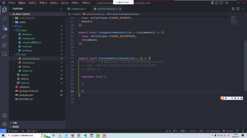Open the Explorer view in activity bar
This screenshot has height=138, width=247.
click(4, 10)
